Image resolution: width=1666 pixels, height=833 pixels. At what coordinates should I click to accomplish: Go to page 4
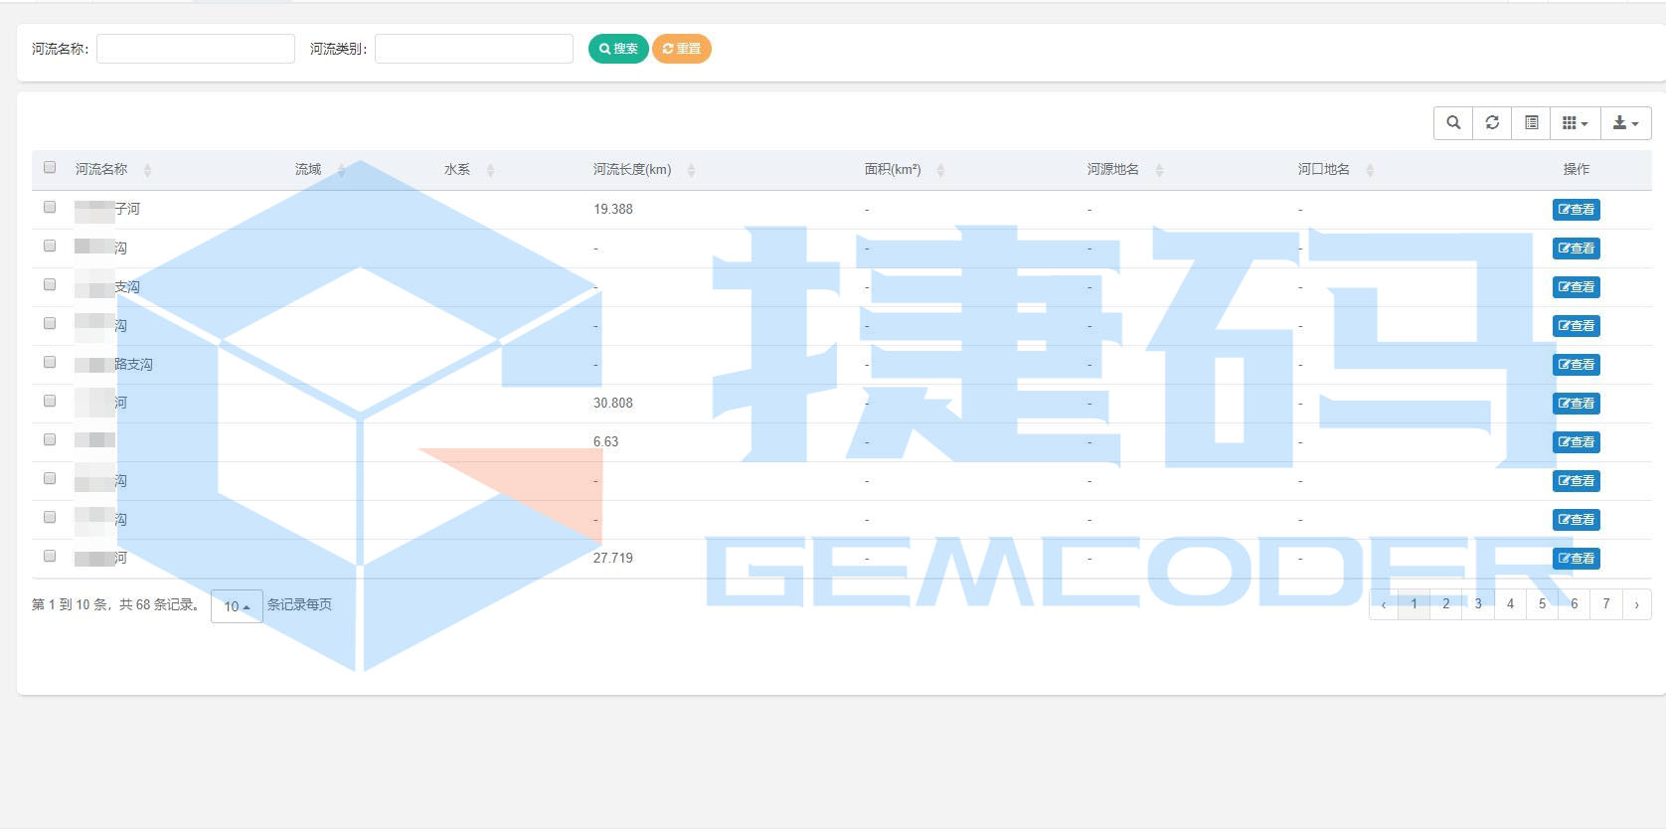click(1510, 604)
